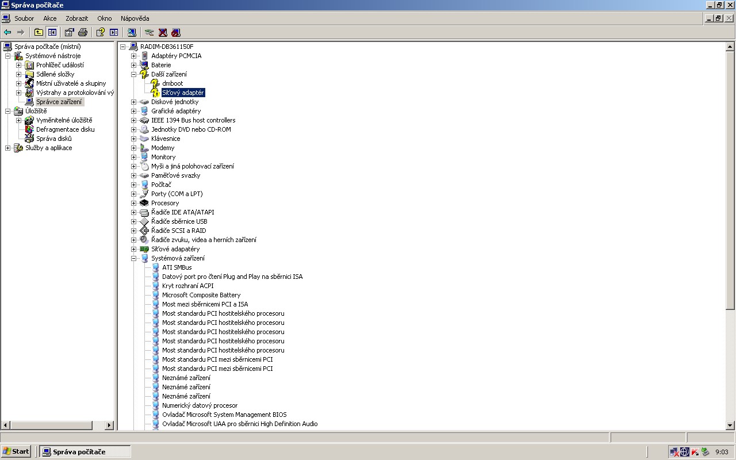Expand the Sdílené složky node
Viewport: 736px width, 460px height.
pos(19,74)
